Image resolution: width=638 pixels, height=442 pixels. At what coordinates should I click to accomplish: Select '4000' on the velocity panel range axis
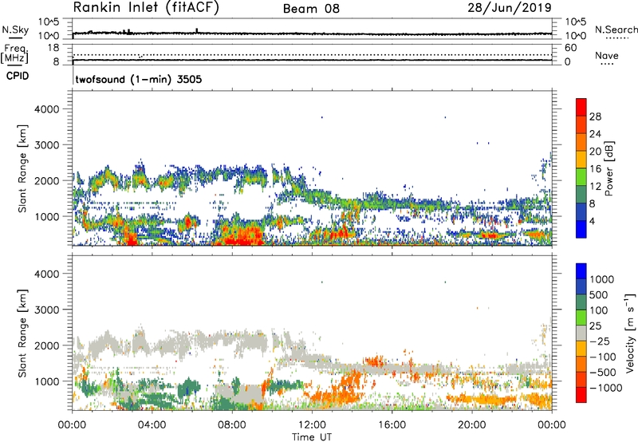[47, 274]
